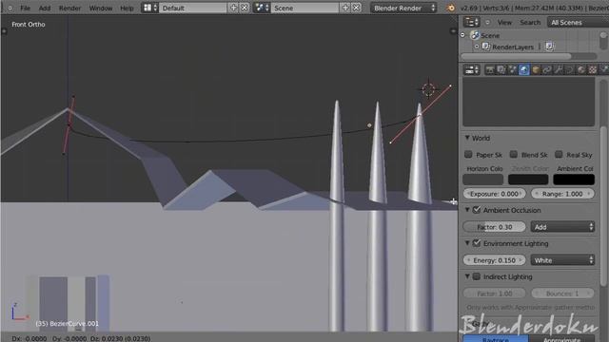Collapse the info header with small arrow
609x342 pixels.
point(10,8)
